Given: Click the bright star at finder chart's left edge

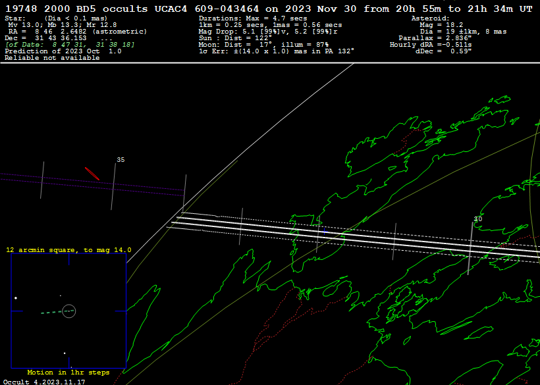Looking at the screenshot, I should coord(16,297).
